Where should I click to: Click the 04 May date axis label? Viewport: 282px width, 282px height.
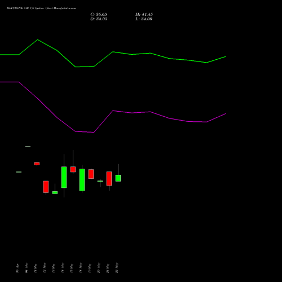click(27, 268)
